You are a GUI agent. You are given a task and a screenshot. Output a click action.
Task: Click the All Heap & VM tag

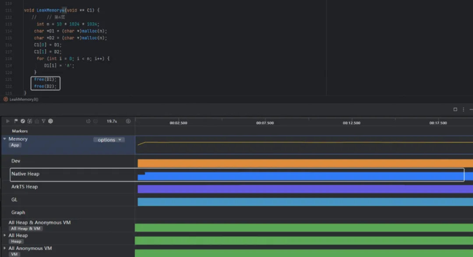pyautogui.click(x=26, y=228)
